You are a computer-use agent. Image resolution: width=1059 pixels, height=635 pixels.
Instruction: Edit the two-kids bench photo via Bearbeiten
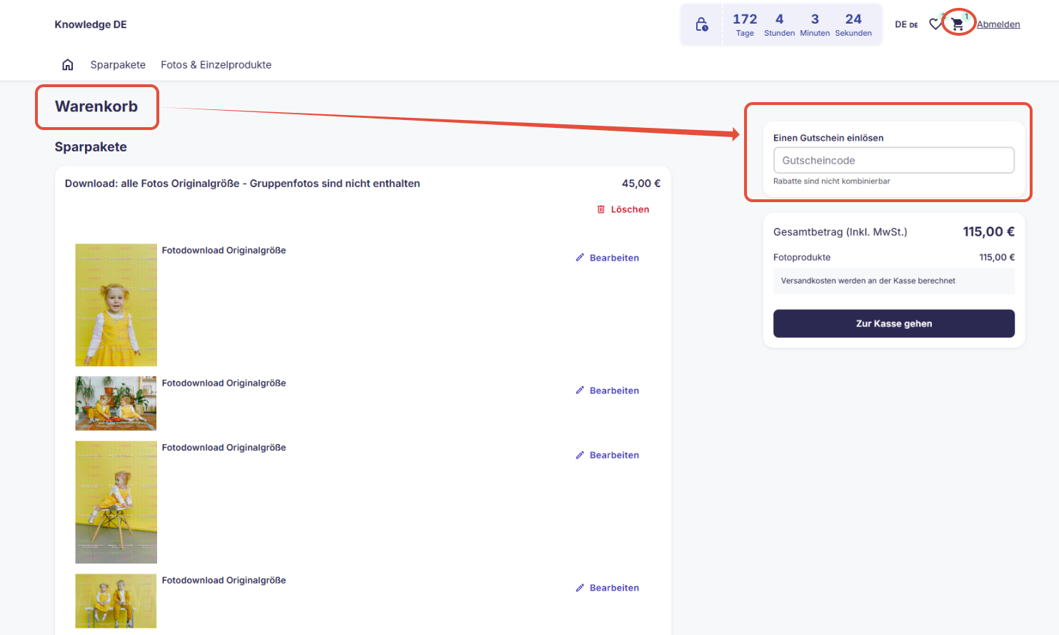[608, 588]
